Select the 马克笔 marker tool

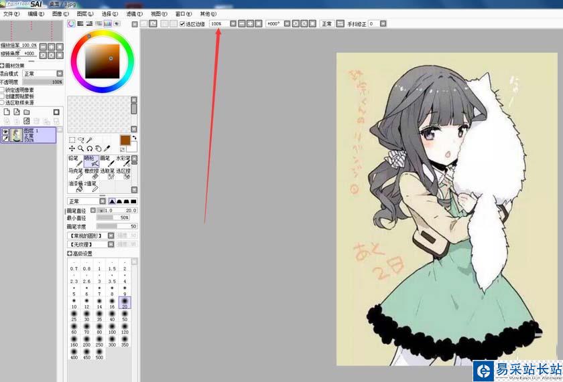point(75,173)
